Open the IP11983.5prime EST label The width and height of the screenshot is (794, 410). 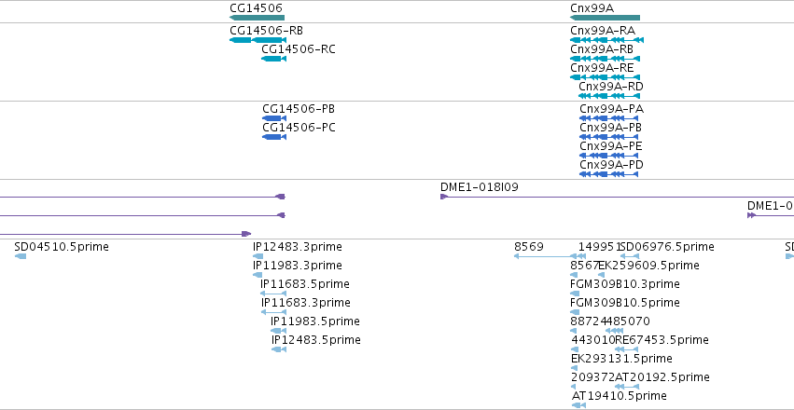315,321
